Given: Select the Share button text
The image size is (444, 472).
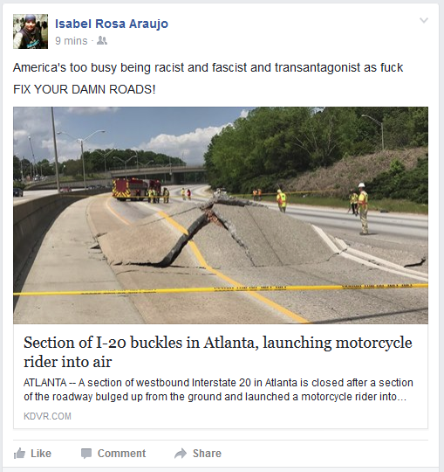Looking at the screenshot, I should click(x=207, y=454).
